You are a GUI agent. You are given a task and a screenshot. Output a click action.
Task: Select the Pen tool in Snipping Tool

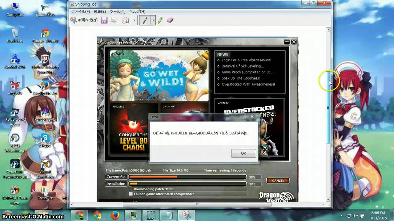pos(145,20)
